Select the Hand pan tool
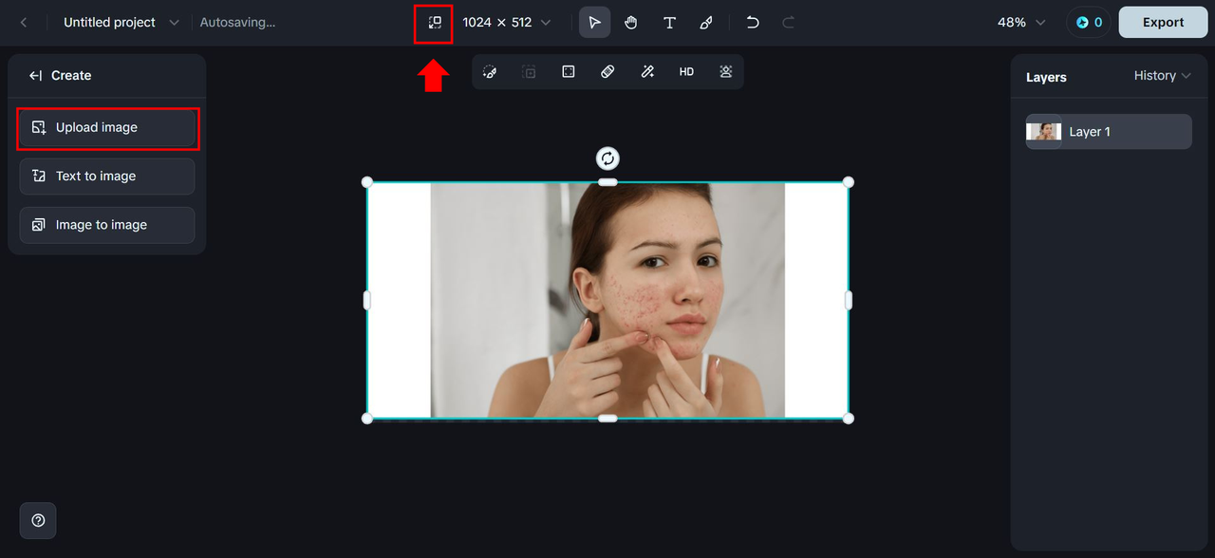 (631, 22)
